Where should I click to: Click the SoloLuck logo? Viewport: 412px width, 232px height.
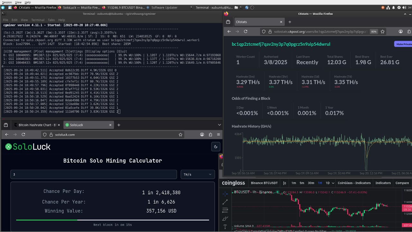(x=28, y=147)
